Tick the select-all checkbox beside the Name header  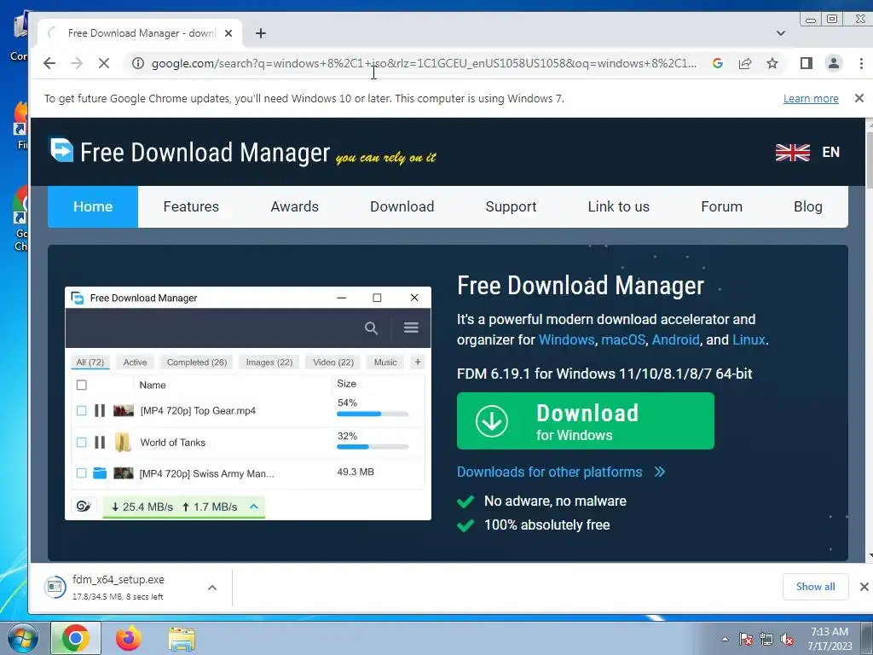[82, 385]
